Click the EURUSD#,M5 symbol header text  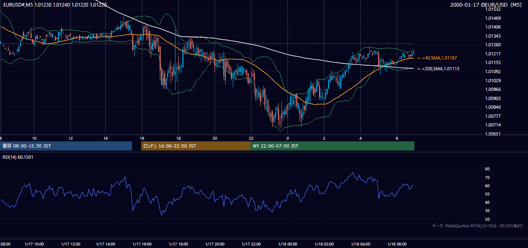pos(18,5)
